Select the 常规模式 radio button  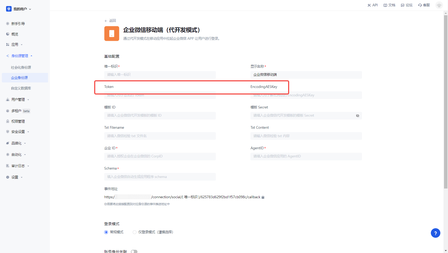[x=106, y=232]
